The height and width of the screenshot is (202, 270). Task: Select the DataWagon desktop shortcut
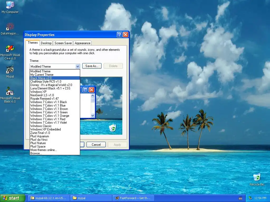(x=10, y=29)
